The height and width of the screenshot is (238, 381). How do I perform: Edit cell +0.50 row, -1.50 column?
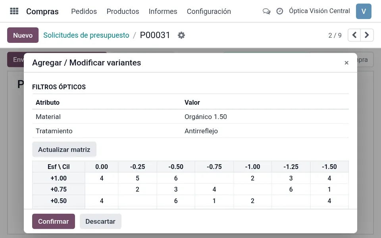329,201
